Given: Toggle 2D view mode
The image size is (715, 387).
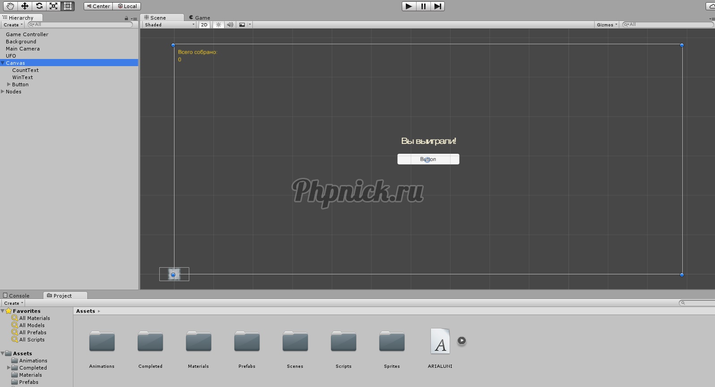Looking at the screenshot, I should click(x=204, y=25).
